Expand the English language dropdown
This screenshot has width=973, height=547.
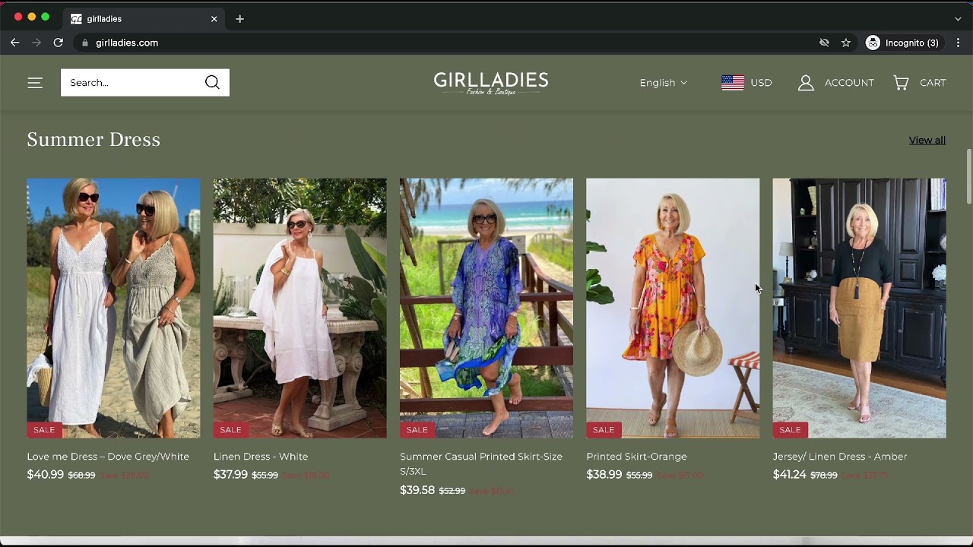663,83
